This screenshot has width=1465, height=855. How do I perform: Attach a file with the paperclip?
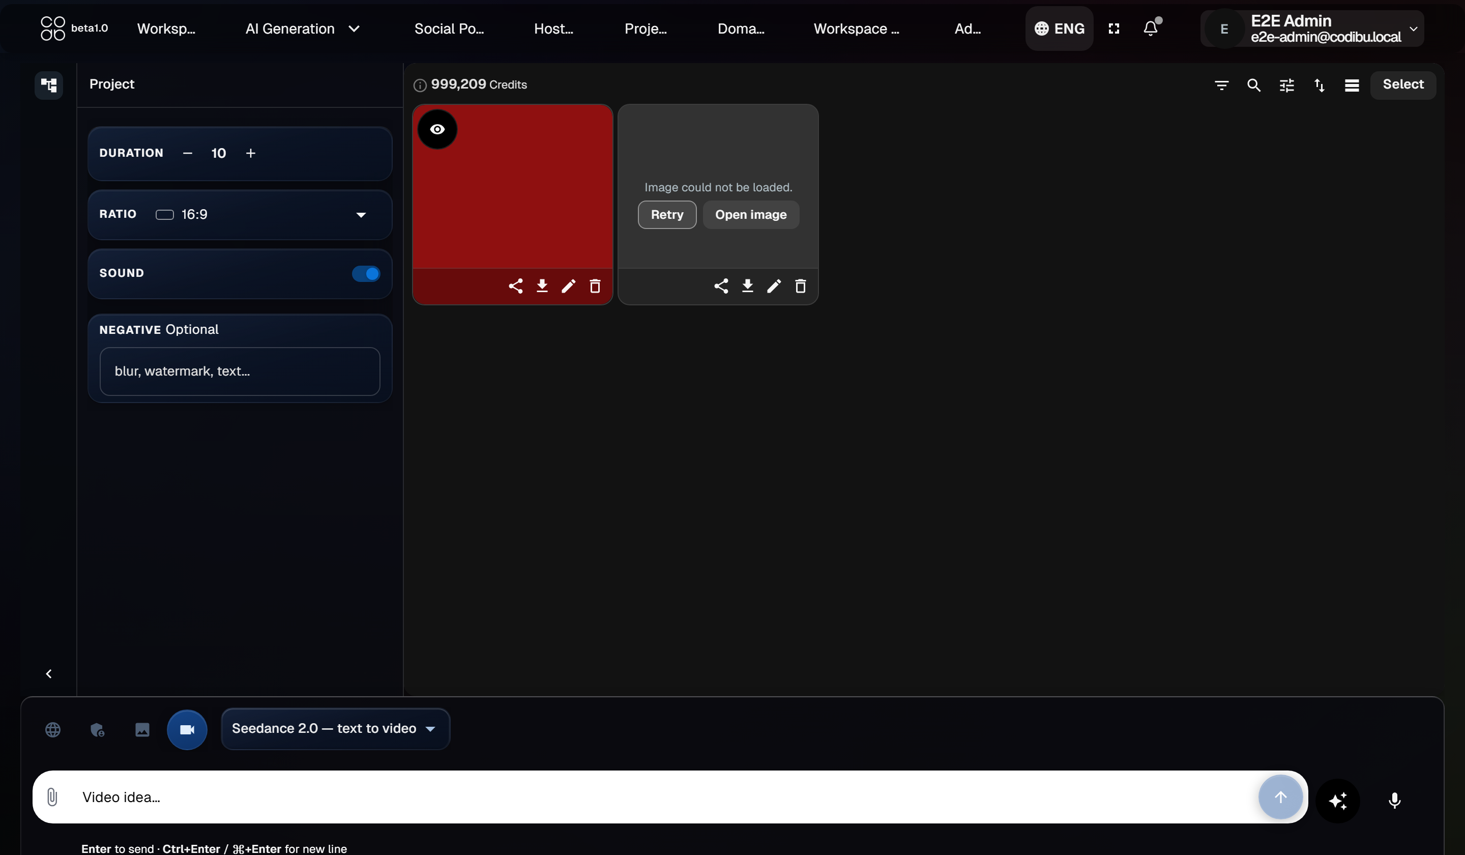click(x=52, y=797)
